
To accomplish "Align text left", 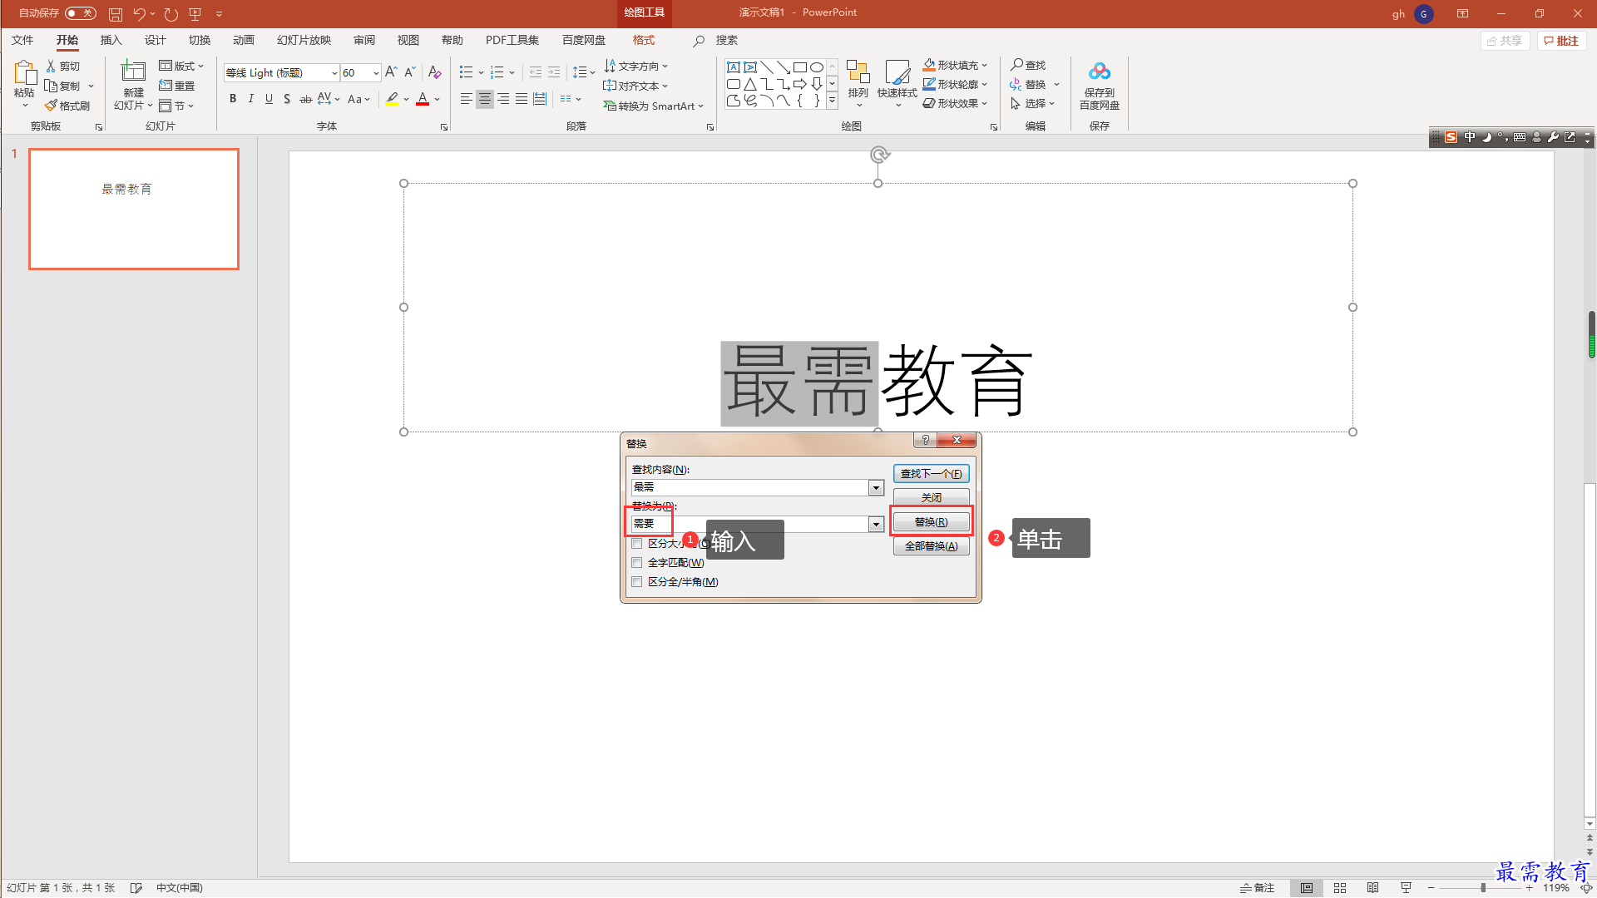I will point(466,99).
